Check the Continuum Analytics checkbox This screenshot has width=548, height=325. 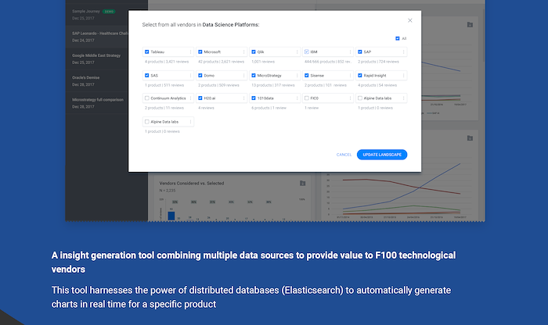tap(147, 98)
